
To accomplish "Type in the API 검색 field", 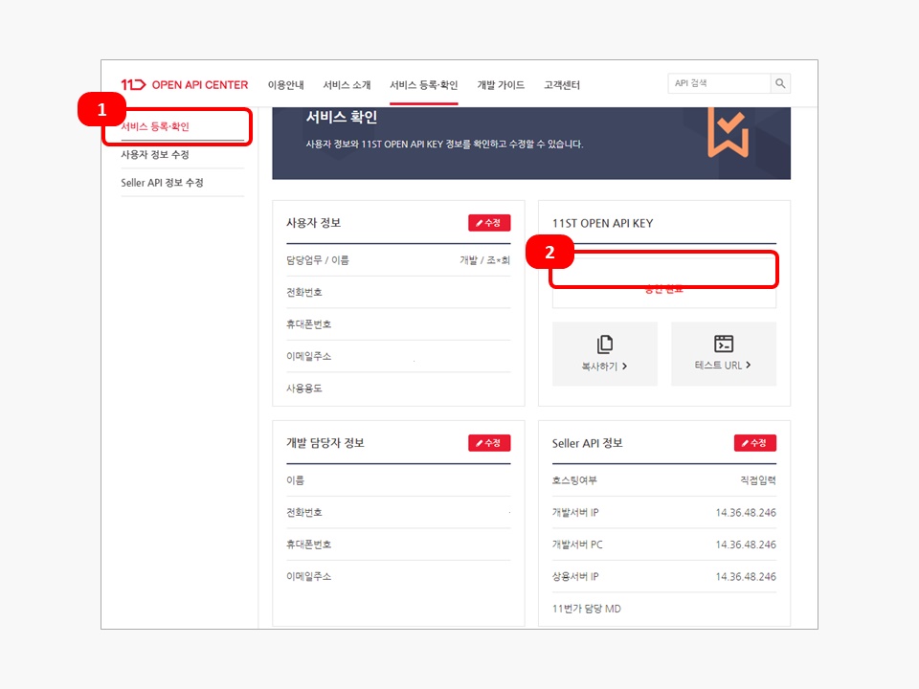I will click(x=718, y=84).
